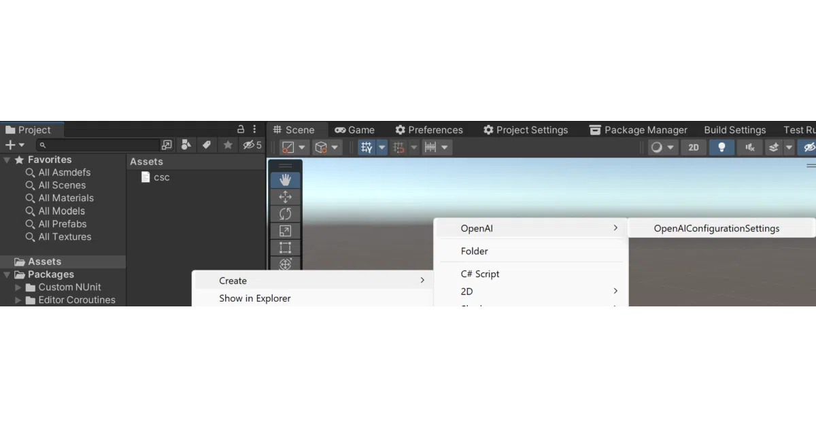816x428 pixels.
Task: Open dropdown arrow beside plus create button
Action: [x=22, y=145]
